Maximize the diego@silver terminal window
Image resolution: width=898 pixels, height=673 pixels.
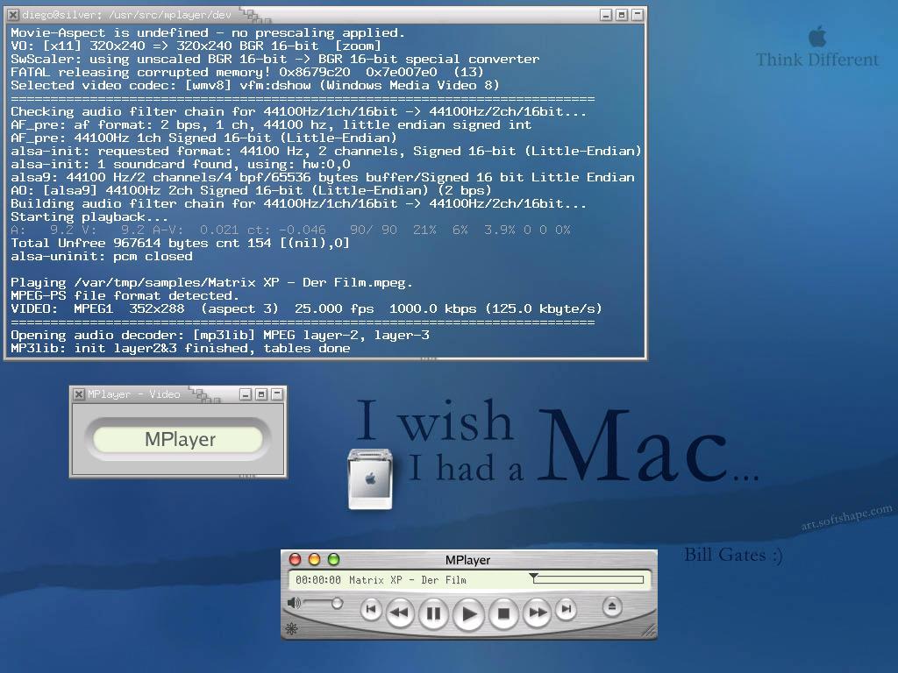pos(621,15)
